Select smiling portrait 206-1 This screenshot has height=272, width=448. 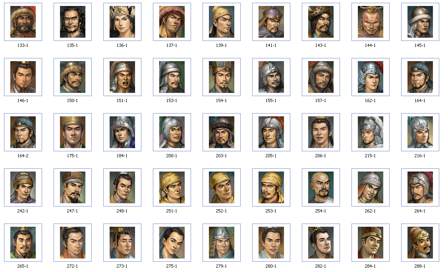tap(321, 132)
